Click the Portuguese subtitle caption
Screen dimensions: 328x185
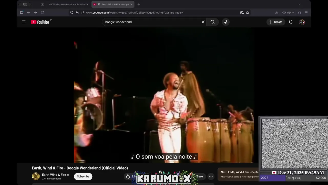click(x=164, y=156)
